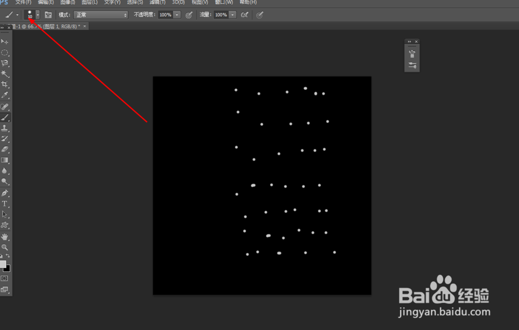This screenshot has width=519, height=330.
Task: Close the floating brush icons panel
Action: click(x=416, y=42)
